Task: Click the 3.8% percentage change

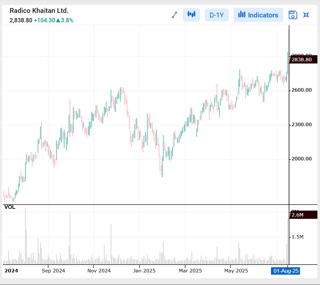Action: point(67,20)
